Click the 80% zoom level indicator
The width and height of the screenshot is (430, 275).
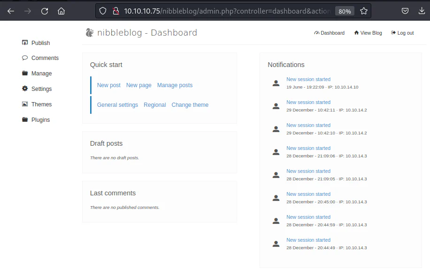345,11
